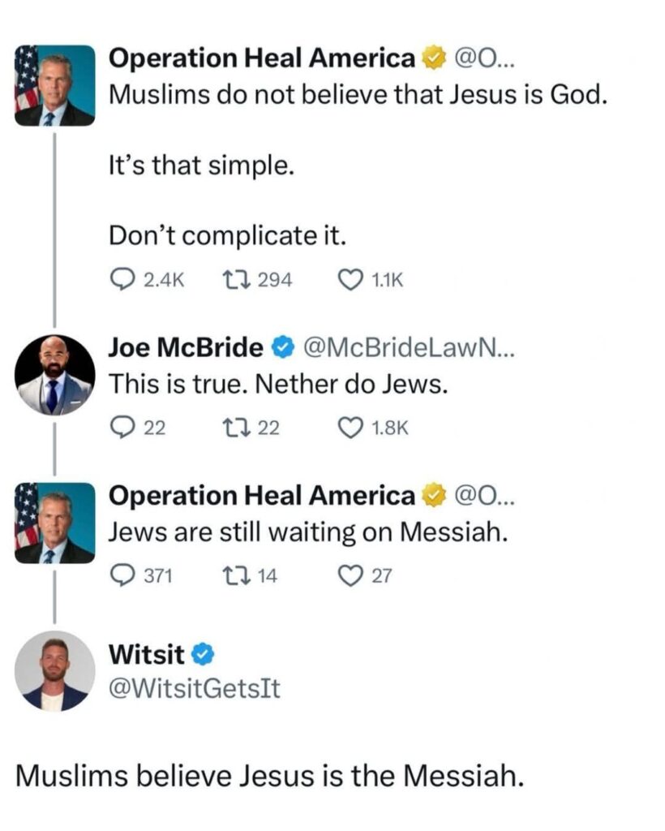Open the top Operation Heal America avatar
665x831 pixels.
coord(54,85)
